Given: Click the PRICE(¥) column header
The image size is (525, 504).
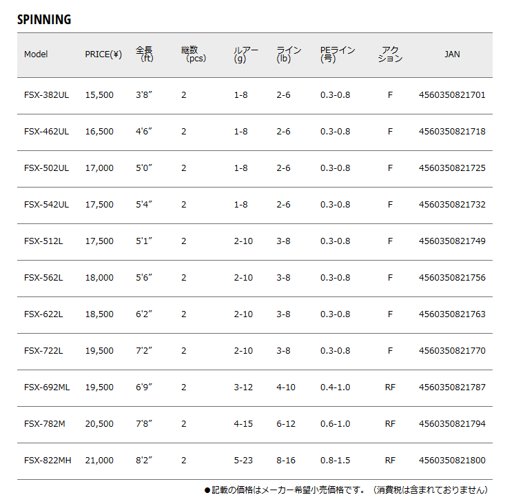Looking at the screenshot, I should coord(103,54).
